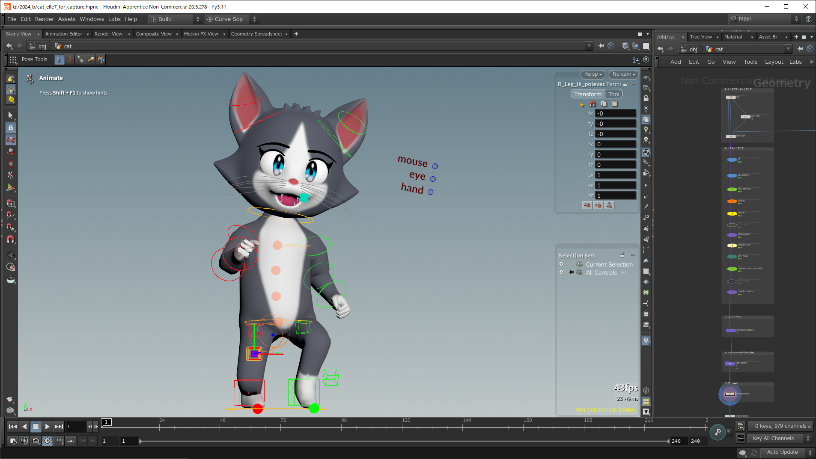Jump to first frame button
The image size is (816, 459).
[x=13, y=426]
